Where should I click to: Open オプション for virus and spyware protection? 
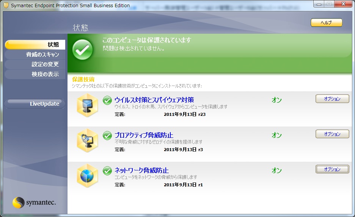pos(332,99)
